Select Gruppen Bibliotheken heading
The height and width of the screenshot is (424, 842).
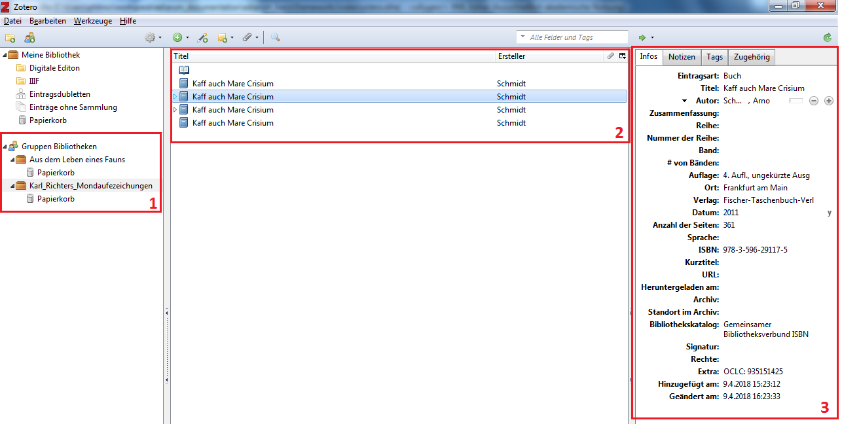coord(59,147)
